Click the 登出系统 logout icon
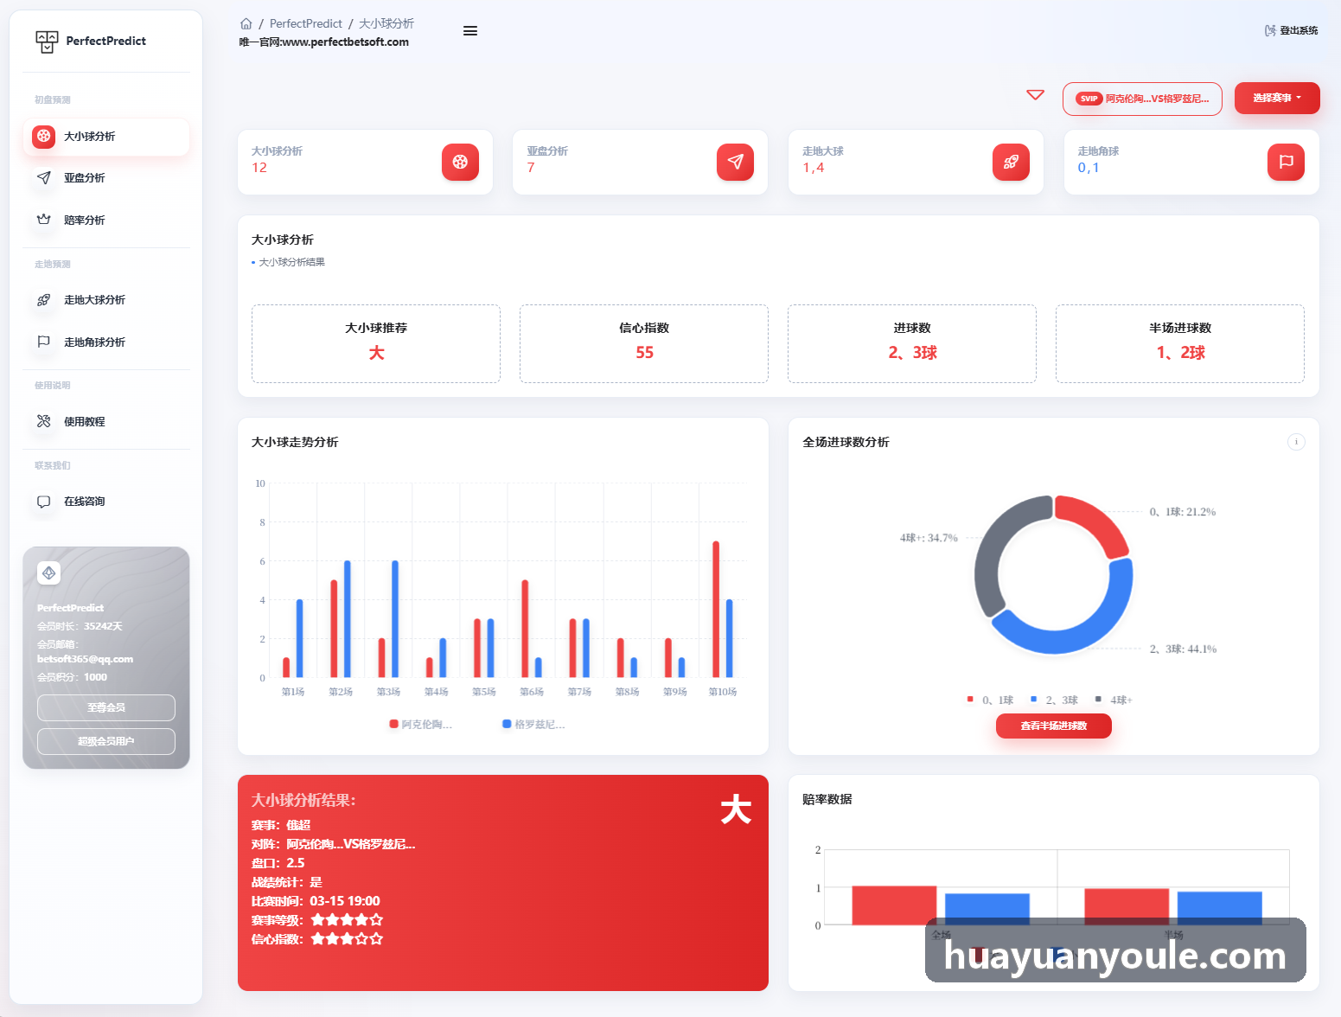1341x1017 pixels. click(x=1270, y=30)
